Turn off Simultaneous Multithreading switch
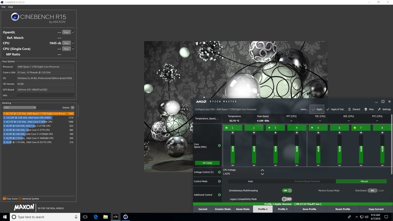This screenshot has width=393, height=221. coord(287,190)
